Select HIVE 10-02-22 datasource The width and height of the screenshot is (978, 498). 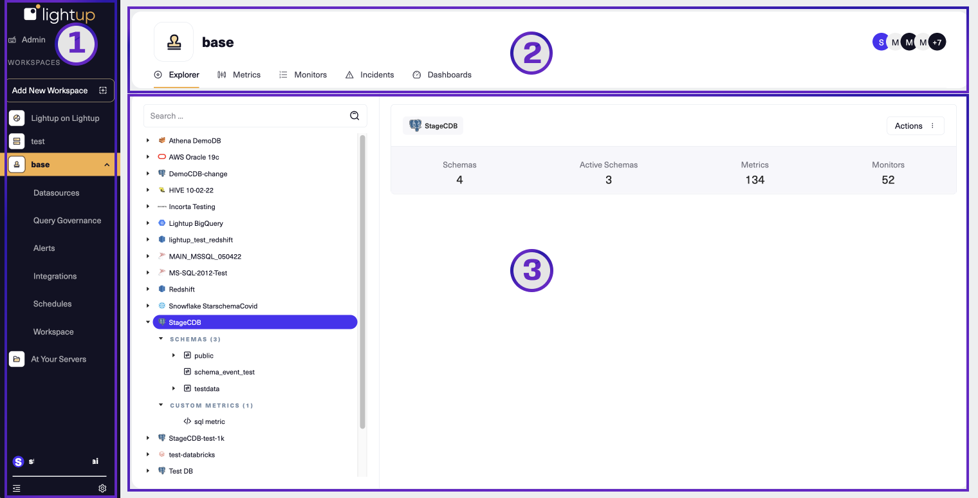191,190
